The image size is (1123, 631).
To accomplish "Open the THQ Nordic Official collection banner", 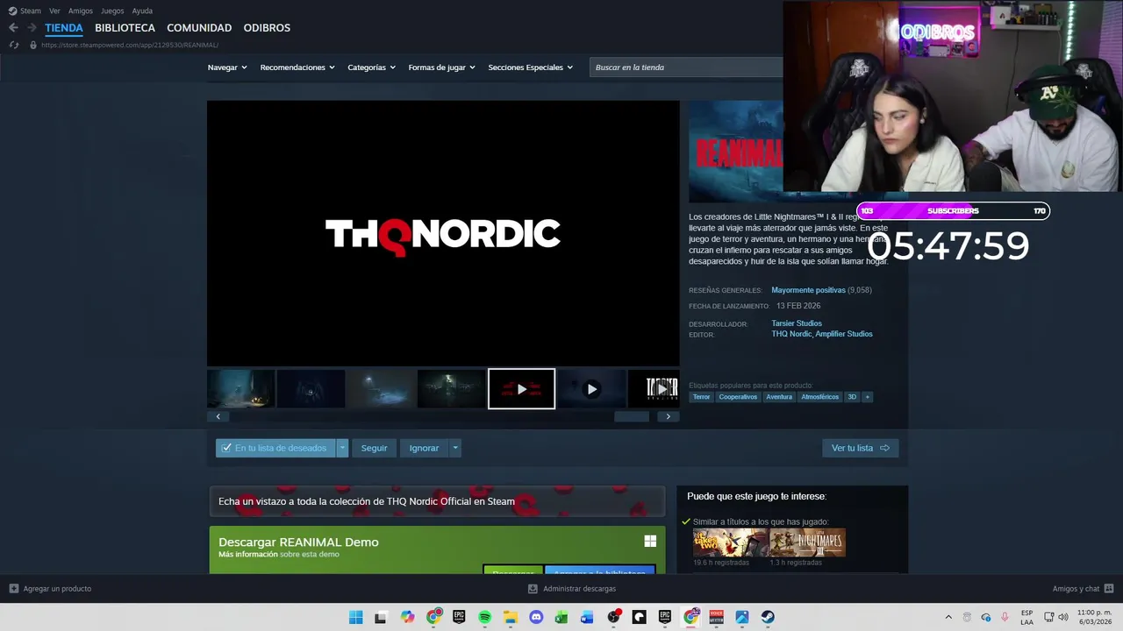I will click(x=437, y=501).
